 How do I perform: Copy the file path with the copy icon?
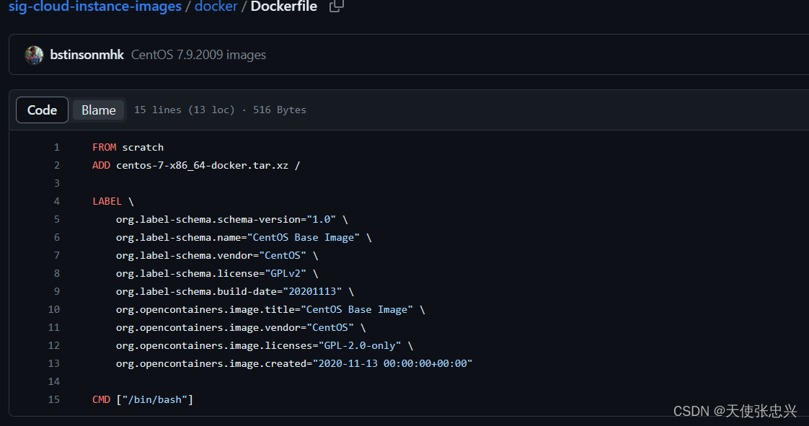pyautogui.click(x=337, y=6)
